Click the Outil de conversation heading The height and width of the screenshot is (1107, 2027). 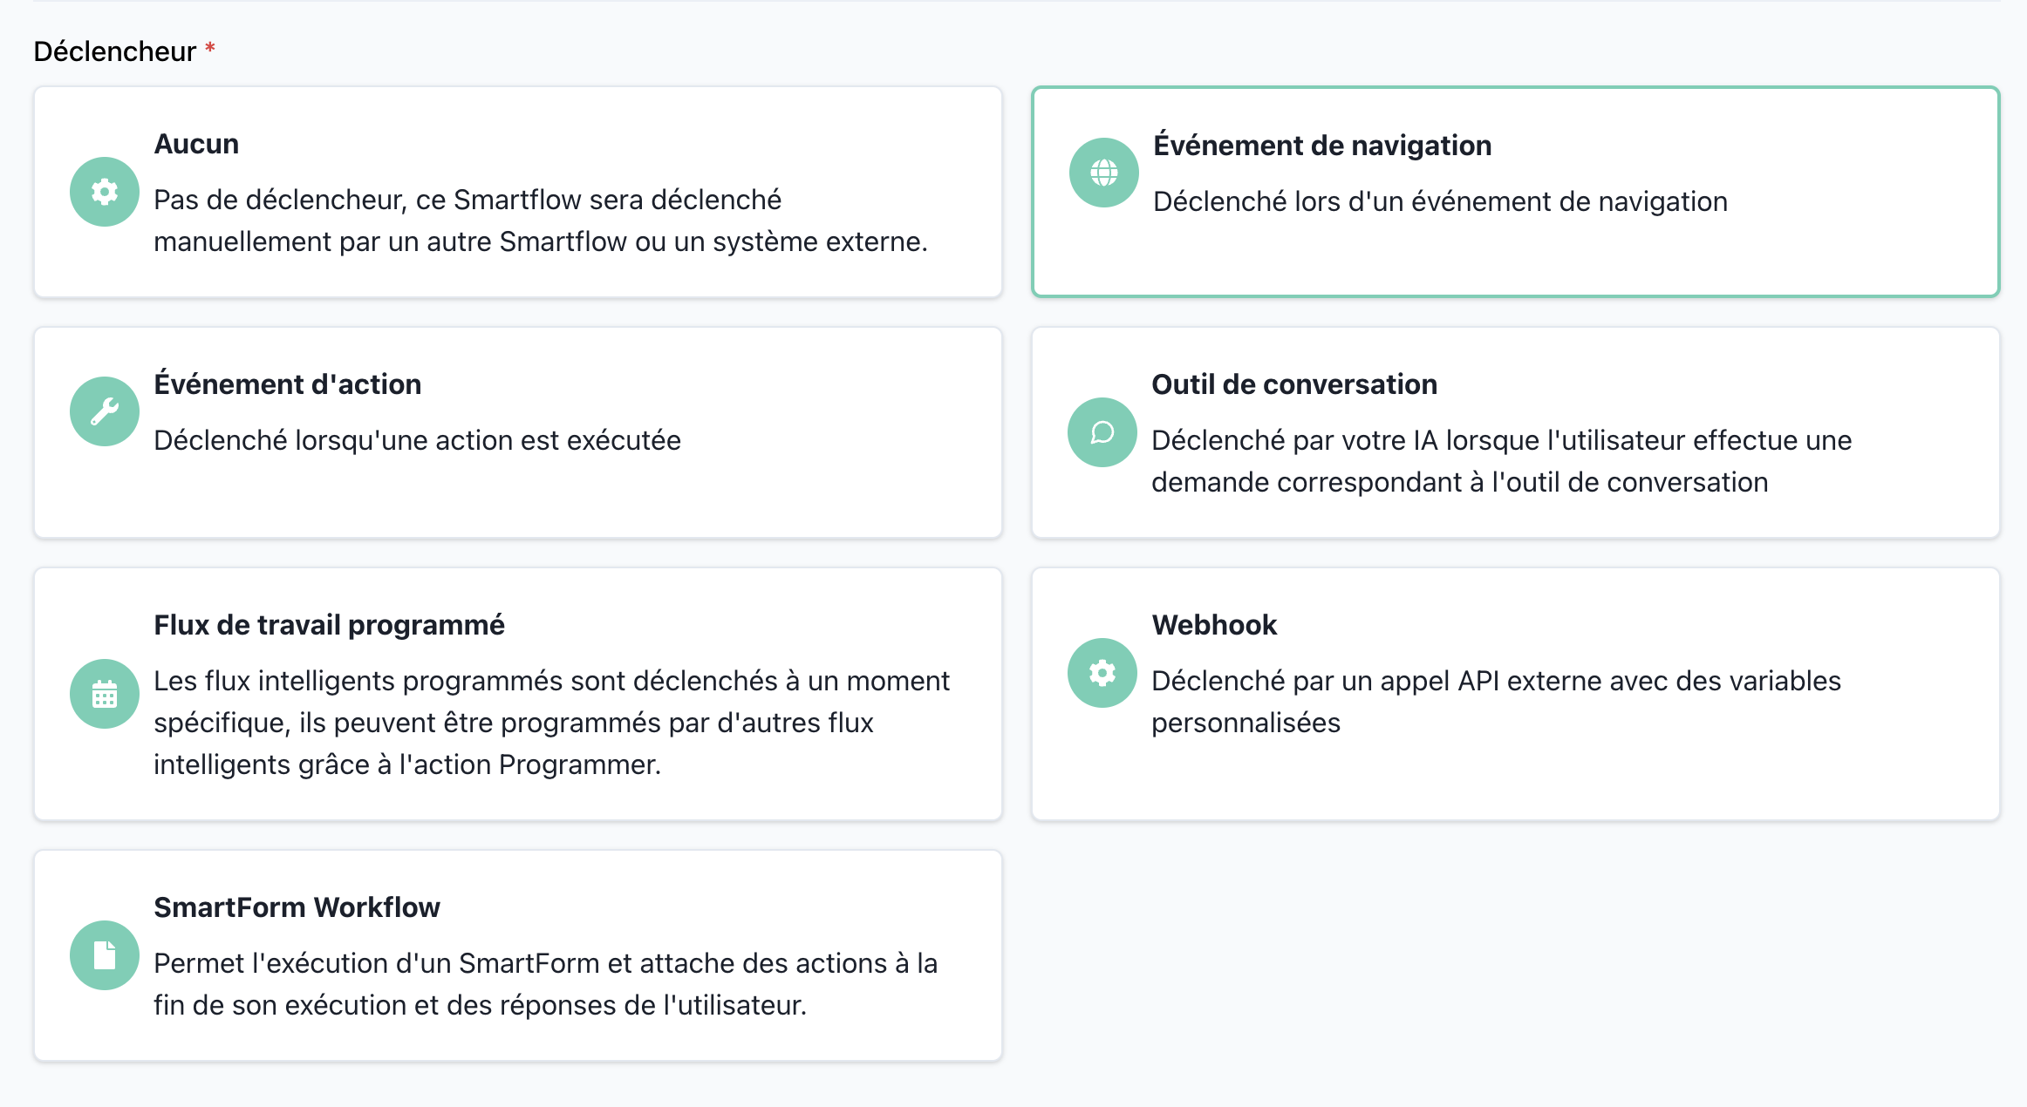1294,384
